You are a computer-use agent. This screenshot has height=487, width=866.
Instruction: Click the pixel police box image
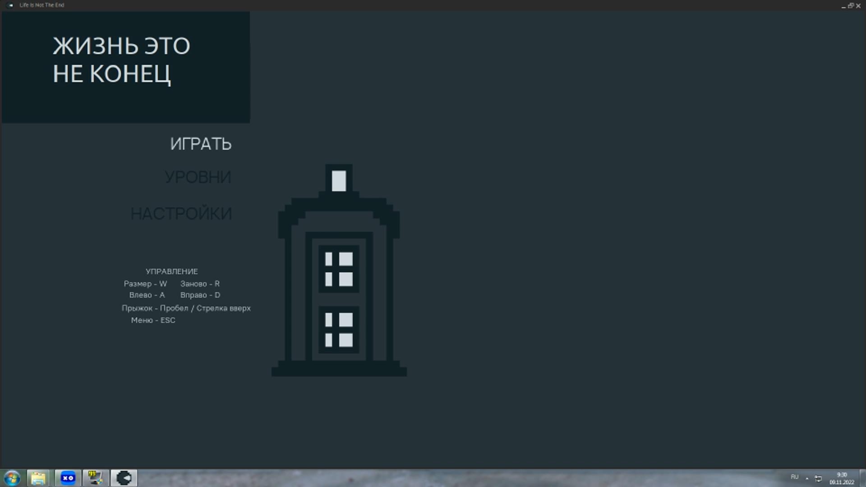pos(339,271)
